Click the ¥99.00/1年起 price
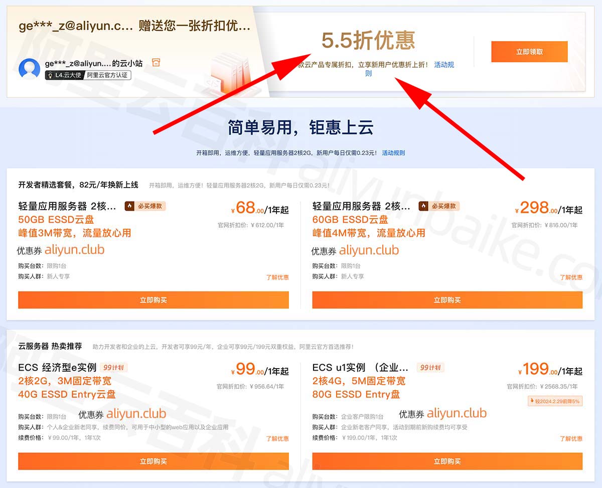This screenshot has height=488, width=602. [260, 370]
